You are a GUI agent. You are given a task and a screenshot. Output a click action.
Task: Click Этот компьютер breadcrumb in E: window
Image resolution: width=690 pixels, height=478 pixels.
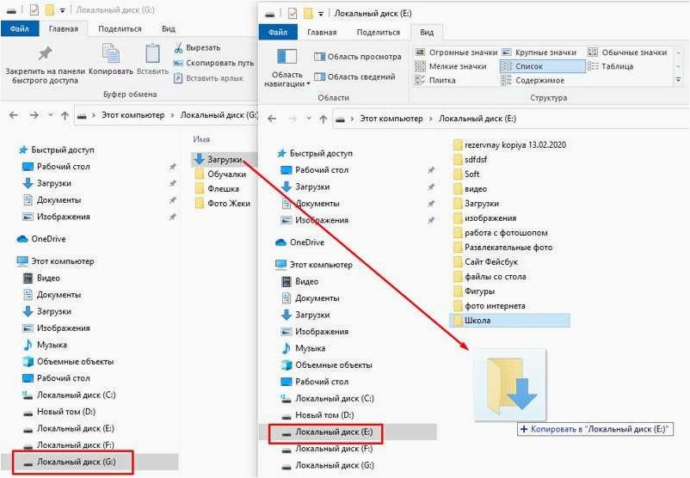point(391,119)
